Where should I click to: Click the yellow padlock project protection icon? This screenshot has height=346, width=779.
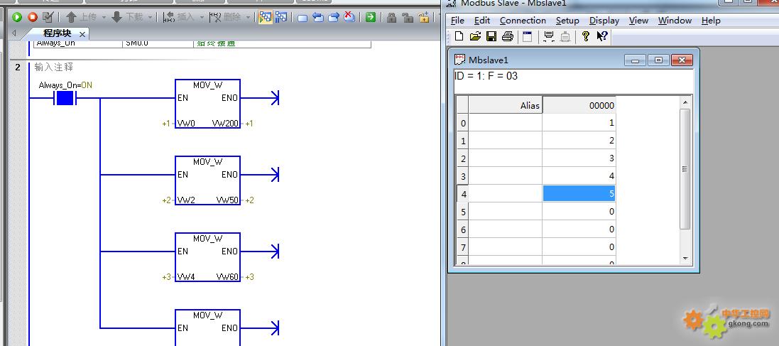424,17
